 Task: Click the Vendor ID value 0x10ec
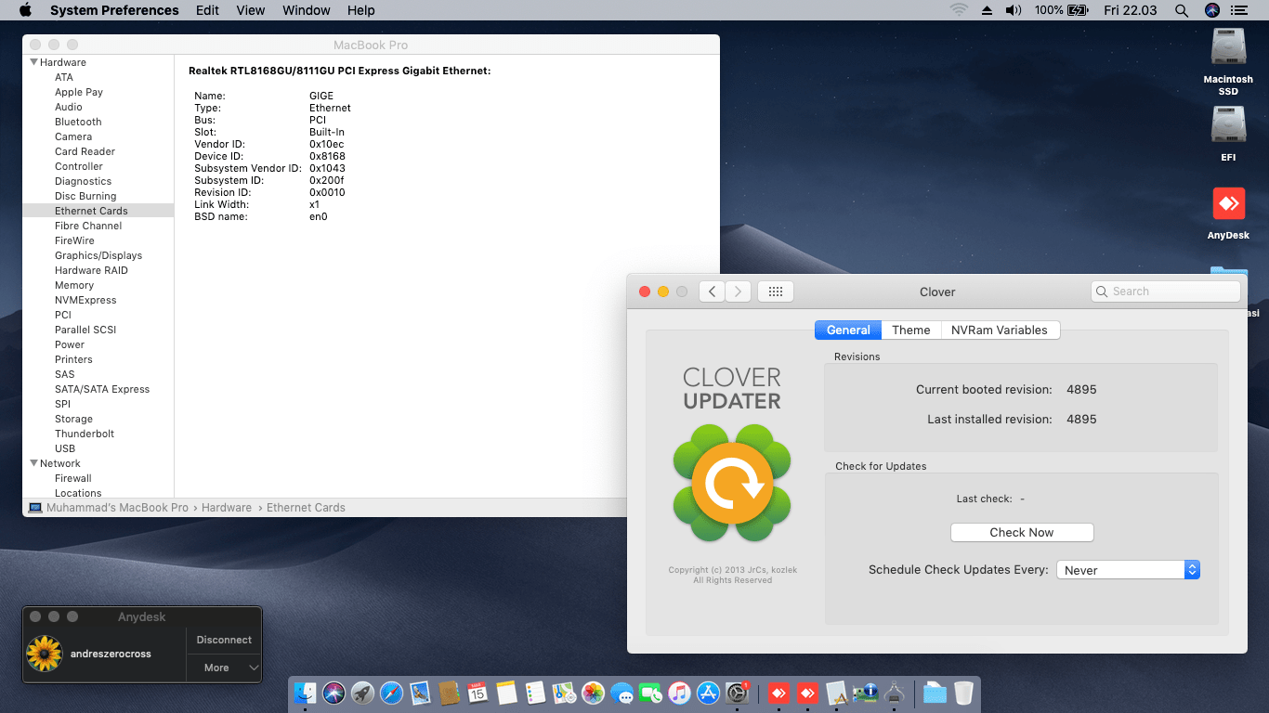click(327, 144)
